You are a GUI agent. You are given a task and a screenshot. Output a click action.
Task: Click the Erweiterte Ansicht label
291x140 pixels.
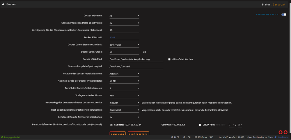pyautogui.click(x=268, y=15)
